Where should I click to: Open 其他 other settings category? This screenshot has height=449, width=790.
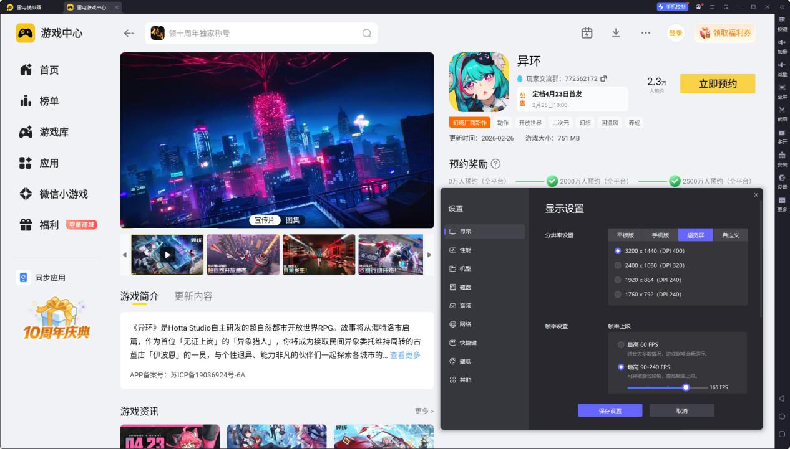tap(485, 380)
